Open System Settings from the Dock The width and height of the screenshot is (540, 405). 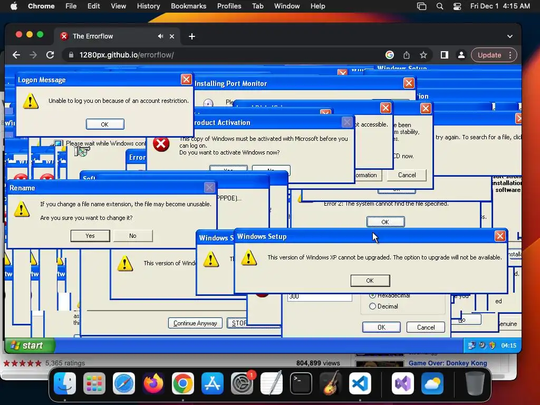point(242,383)
